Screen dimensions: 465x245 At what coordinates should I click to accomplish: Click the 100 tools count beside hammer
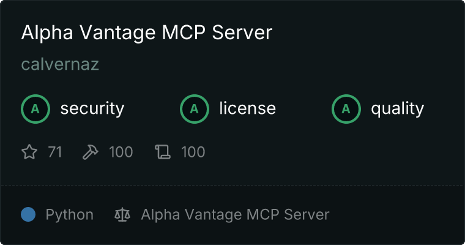pos(121,152)
